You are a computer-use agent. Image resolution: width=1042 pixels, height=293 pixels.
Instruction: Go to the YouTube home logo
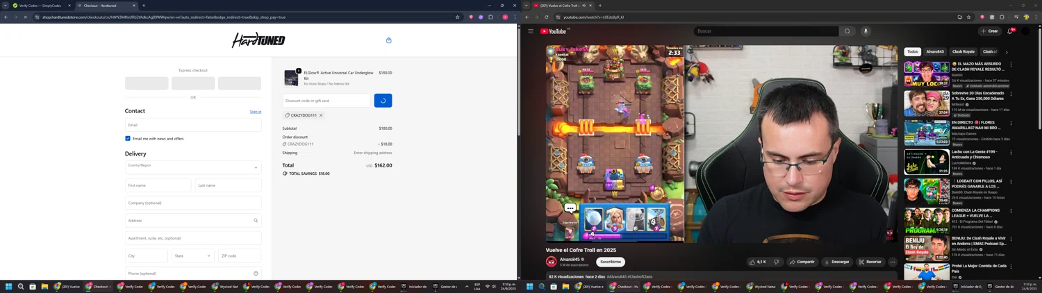pos(554,31)
